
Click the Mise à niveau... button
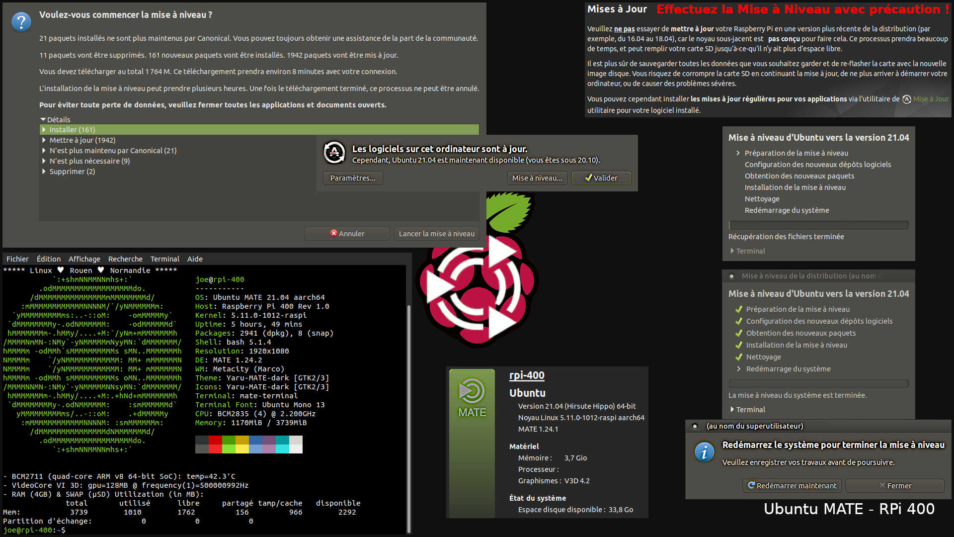(x=537, y=178)
